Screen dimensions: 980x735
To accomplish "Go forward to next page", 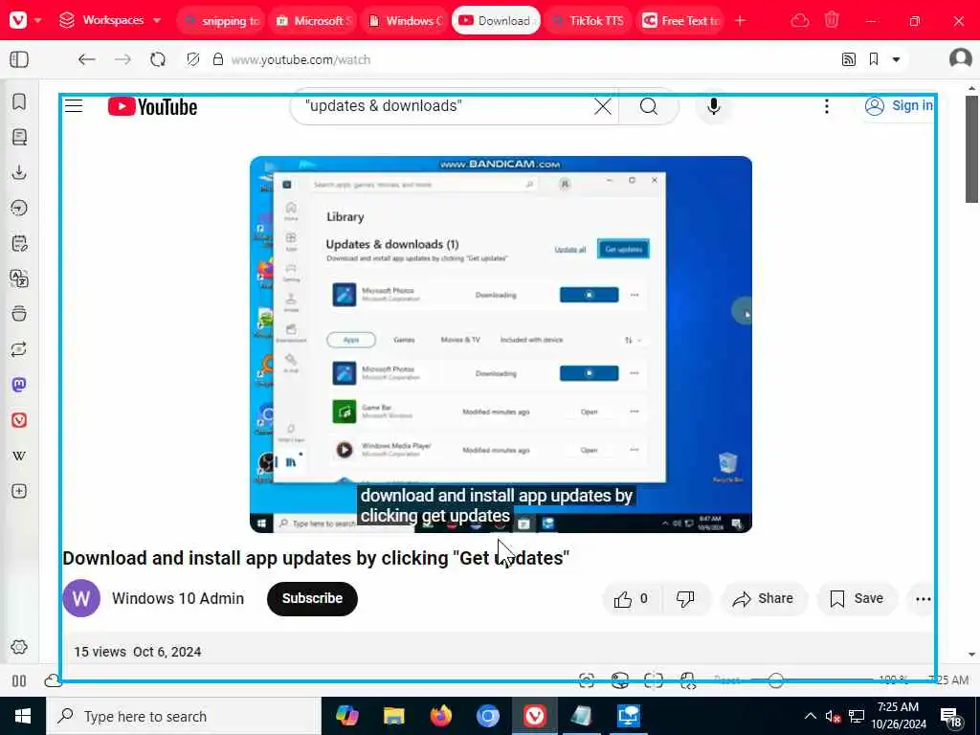I will (122, 59).
